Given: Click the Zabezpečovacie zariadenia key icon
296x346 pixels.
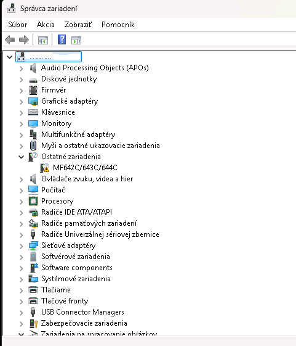Looking at the screenshot, I should 34,323.
